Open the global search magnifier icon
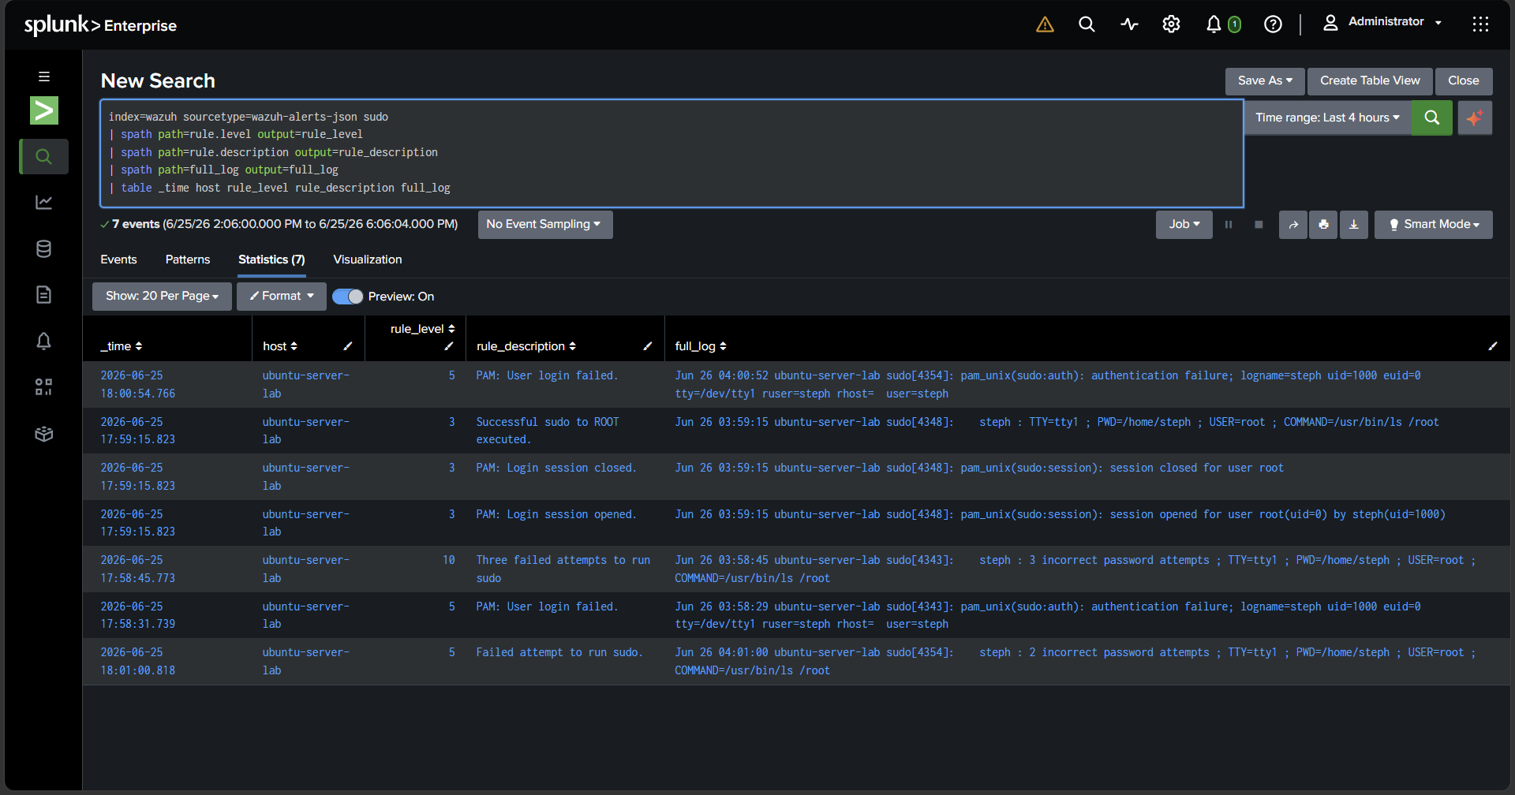The width and height of the screenshot is (1515, 795). point(1087,24)
